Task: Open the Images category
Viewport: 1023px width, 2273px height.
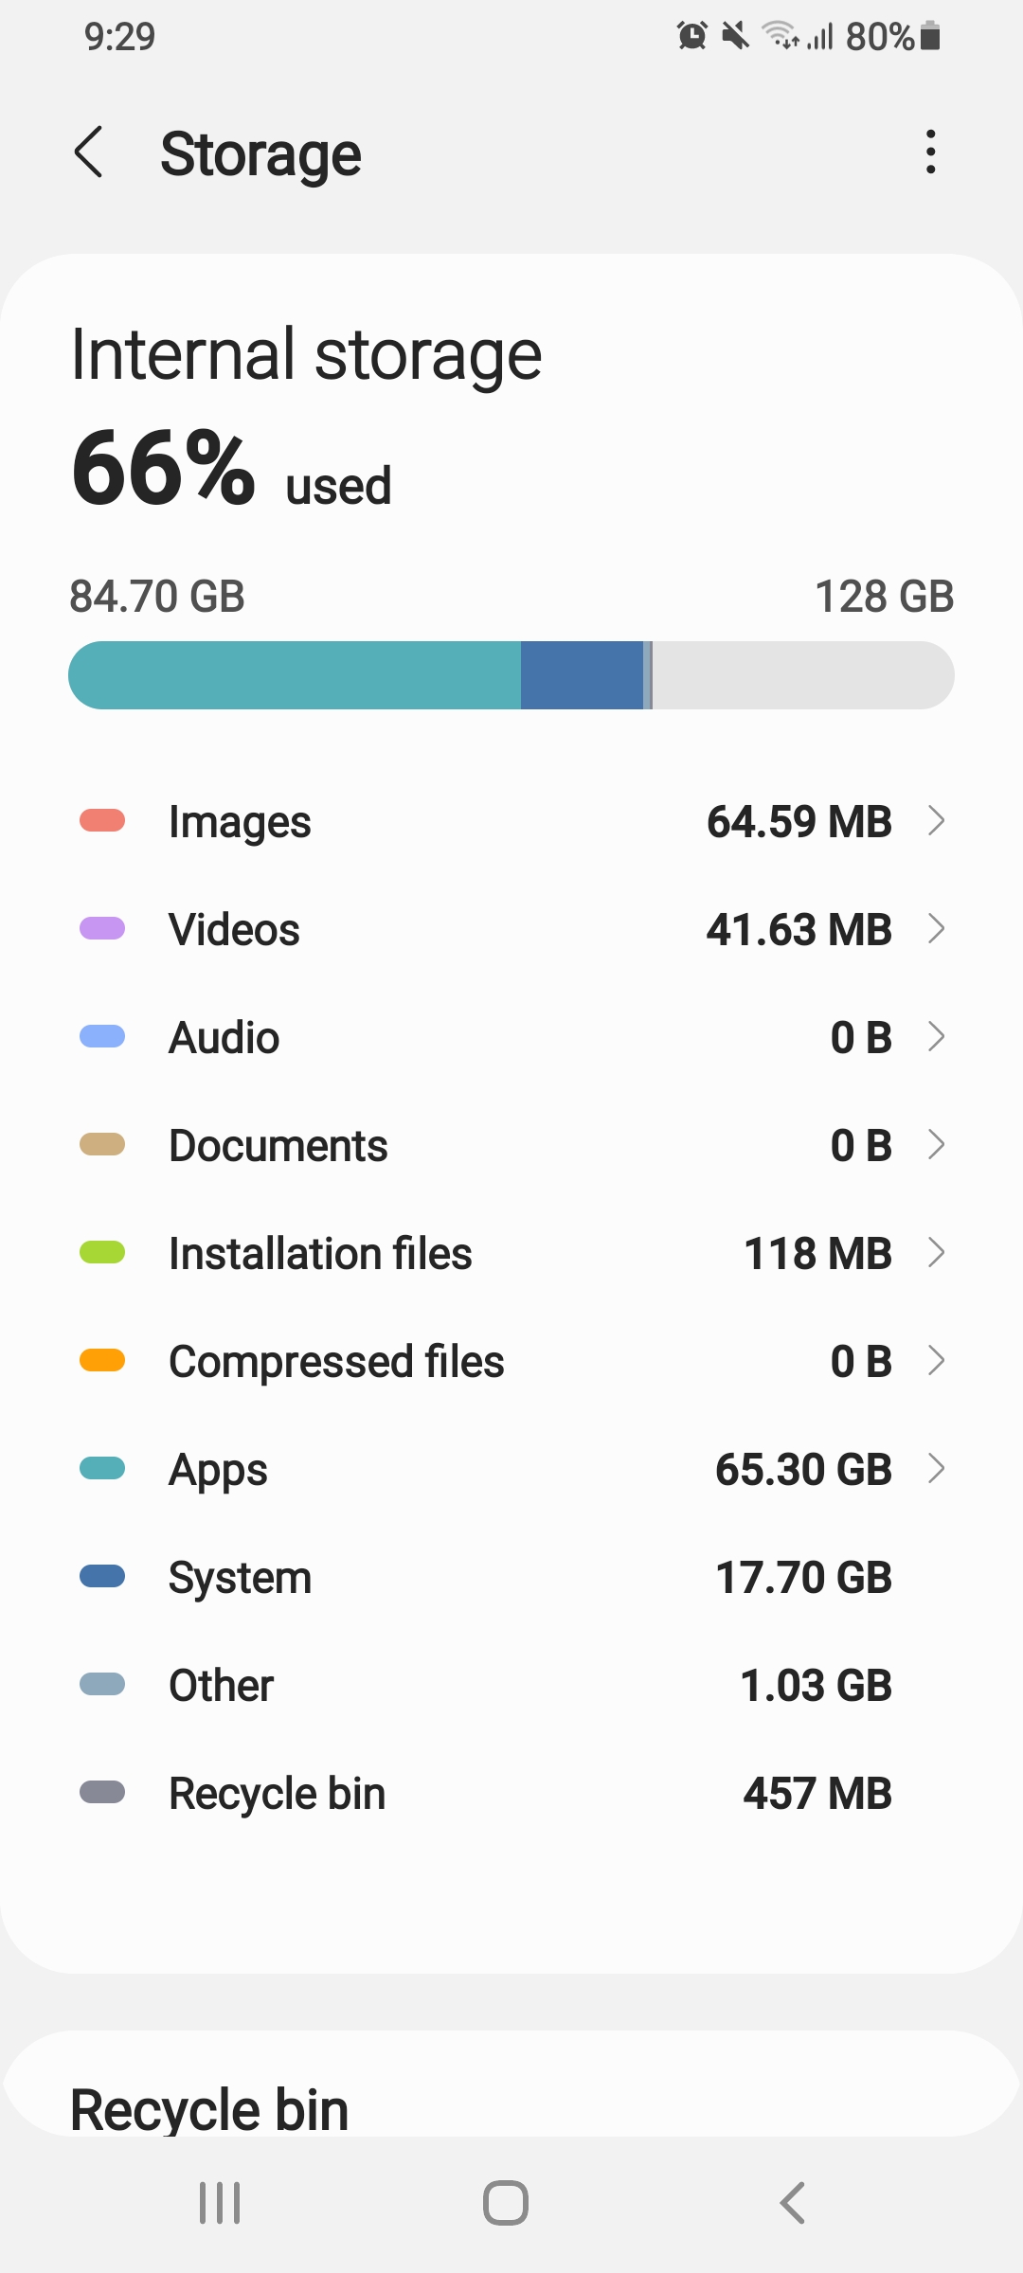Action: 511,821
